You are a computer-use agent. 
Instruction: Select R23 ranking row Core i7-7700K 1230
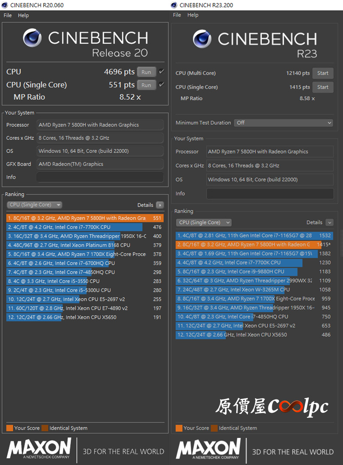point(254,263)
